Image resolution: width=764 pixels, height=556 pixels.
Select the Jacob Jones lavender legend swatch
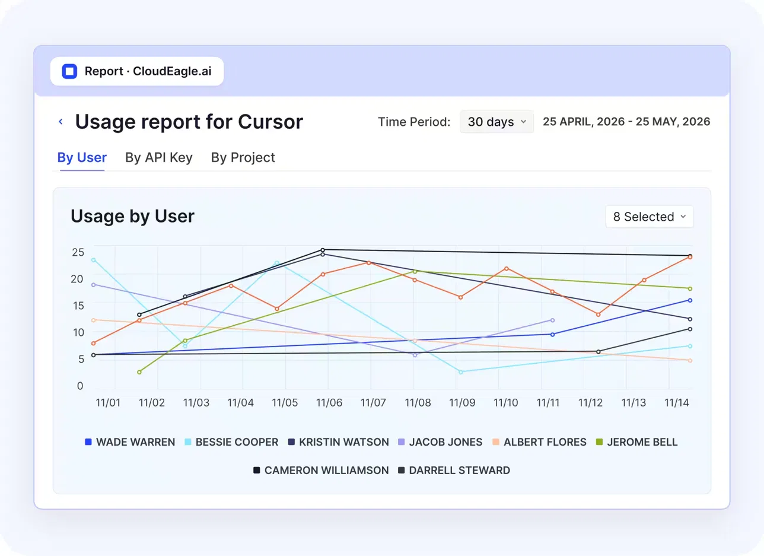(x=402, y=442)
